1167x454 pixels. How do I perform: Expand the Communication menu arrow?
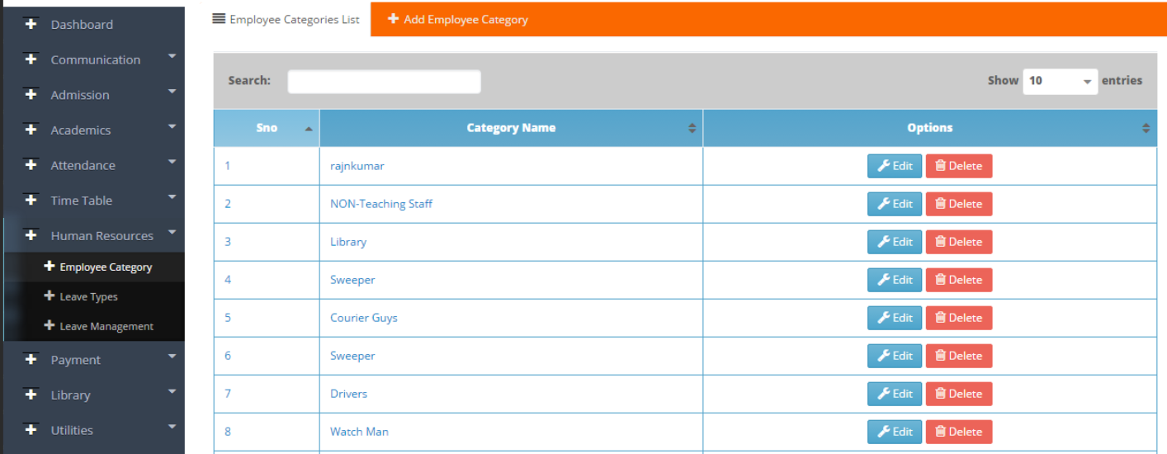[x=172, y=57]
